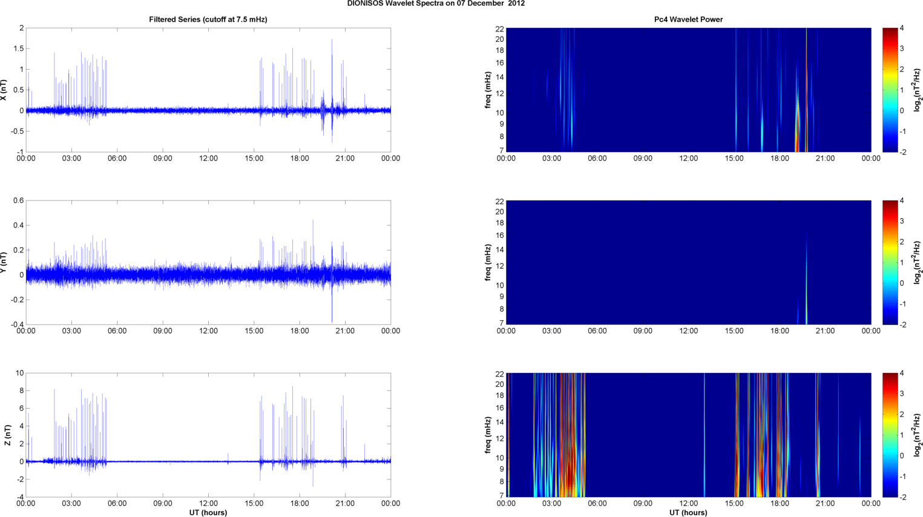Click the '12:00' tick under the bottom spectrogram
The height and width of the screenshot is (517, 923).
tap(688, 503)
